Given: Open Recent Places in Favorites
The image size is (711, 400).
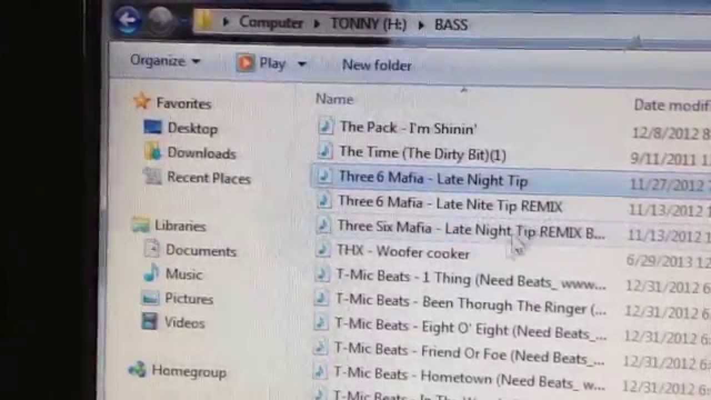Looking at the screenshot, I should pos(209,178).
